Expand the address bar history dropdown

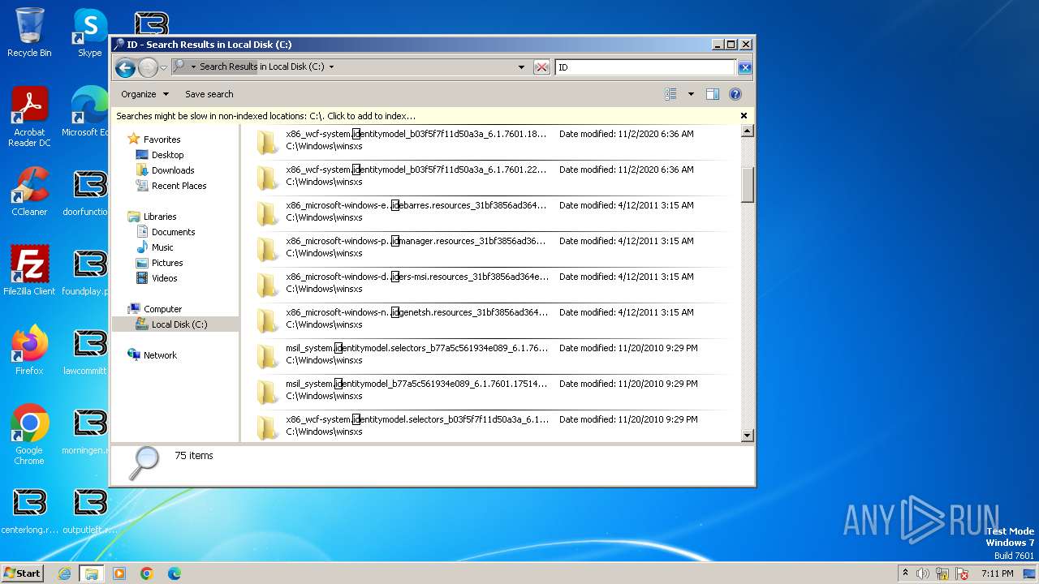tap(521, 67)
